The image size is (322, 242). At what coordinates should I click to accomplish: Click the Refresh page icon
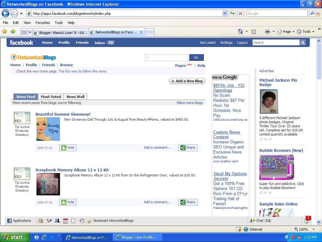(232, 14)
